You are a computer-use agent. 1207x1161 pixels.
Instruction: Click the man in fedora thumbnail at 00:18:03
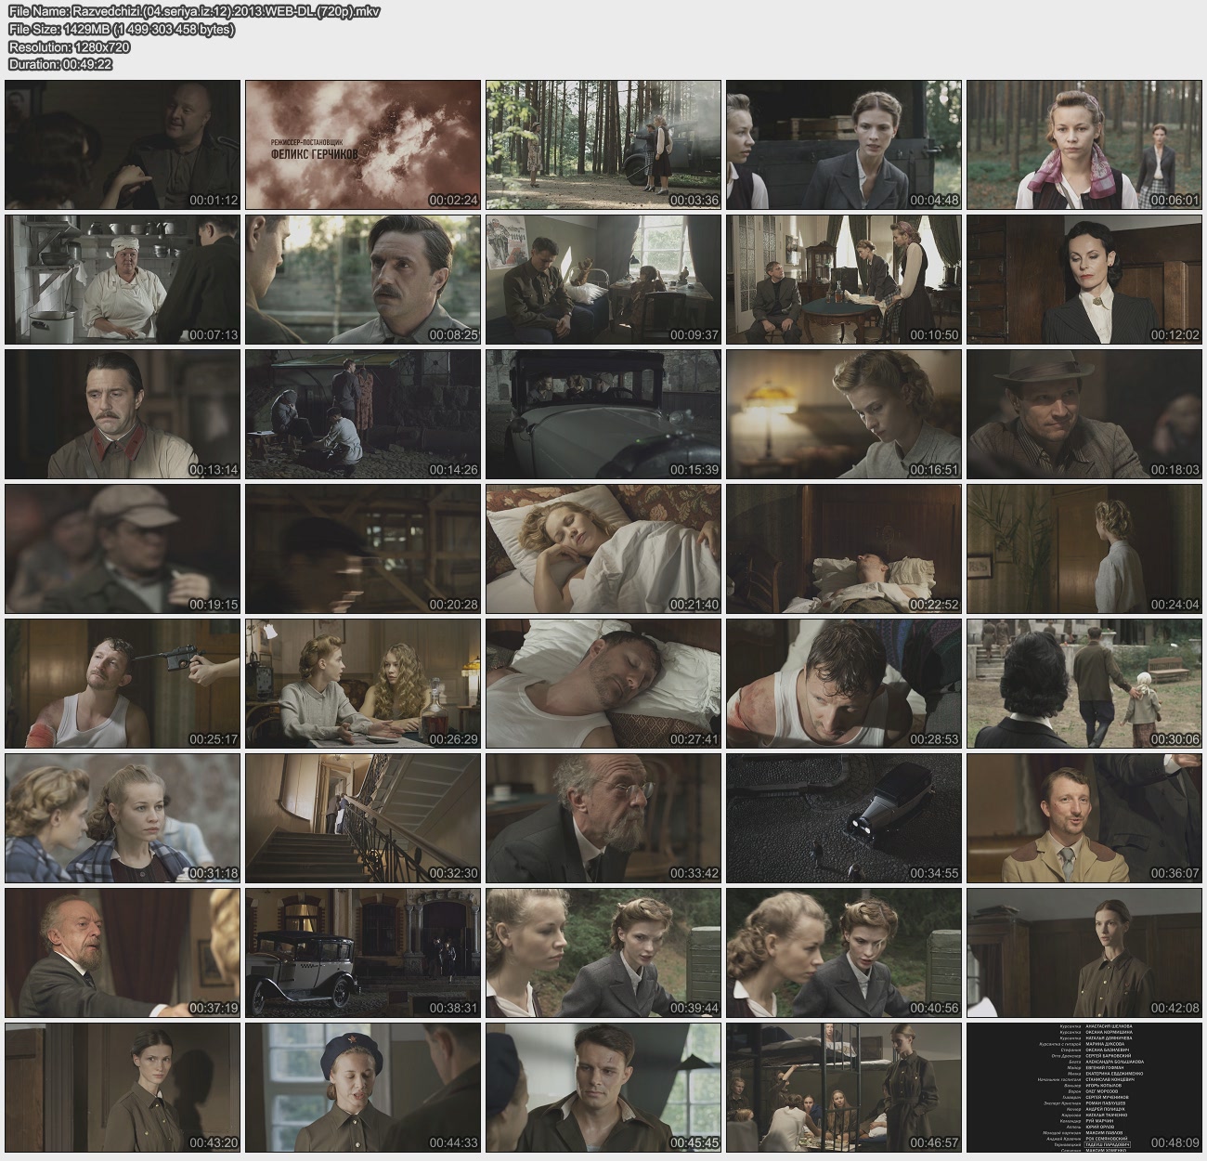pos(1084,414)
